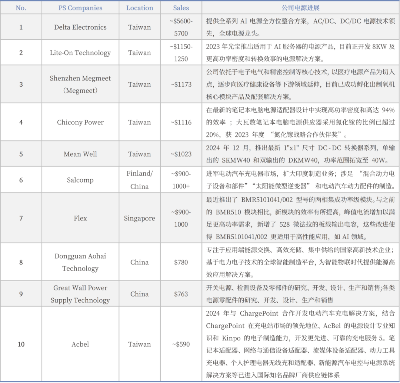
Task: Click the 'Finland/China' location cell
Action: point(140,180)
